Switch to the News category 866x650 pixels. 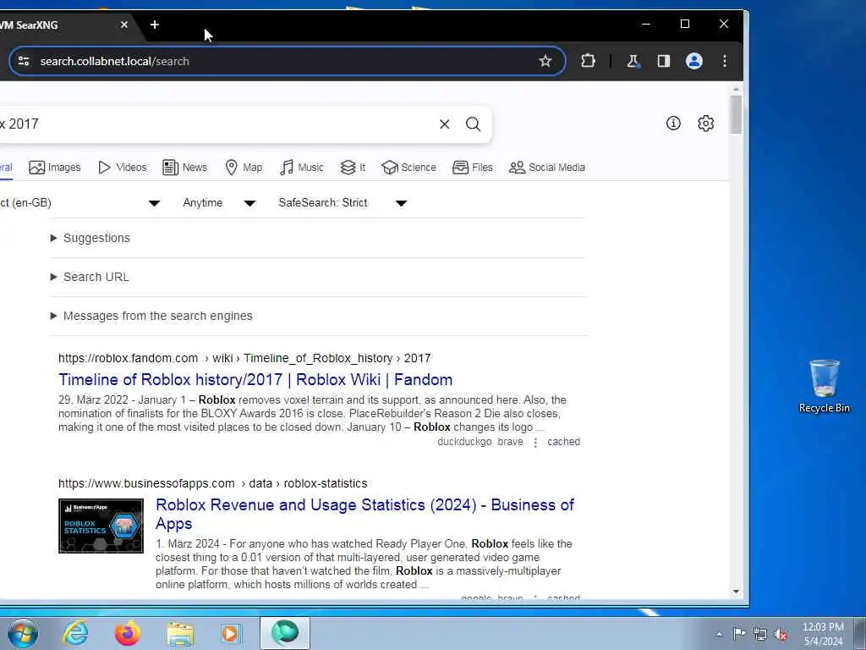(185, 168)
